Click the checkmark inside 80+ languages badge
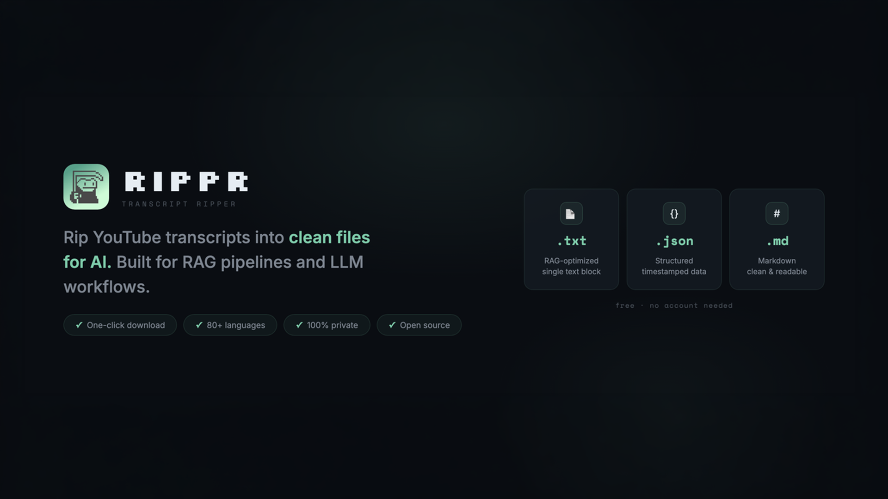The height and width of the screenshot is (499, 888). coord(199,325)
